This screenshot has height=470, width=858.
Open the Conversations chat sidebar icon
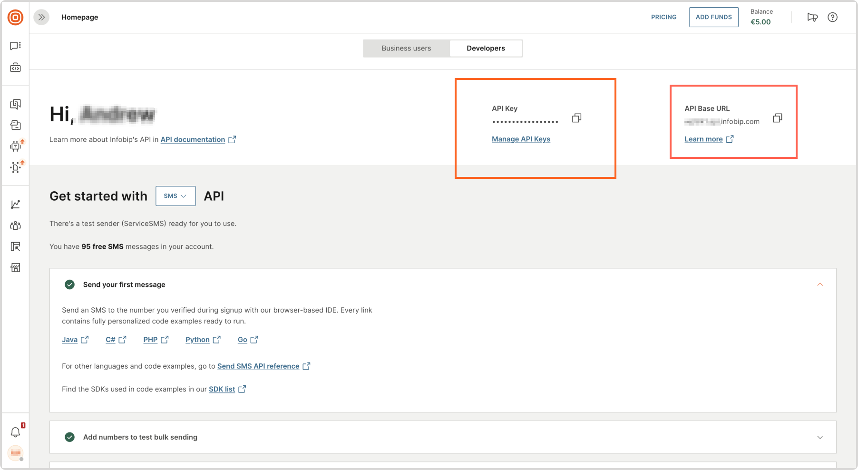[x=15, y=46]
